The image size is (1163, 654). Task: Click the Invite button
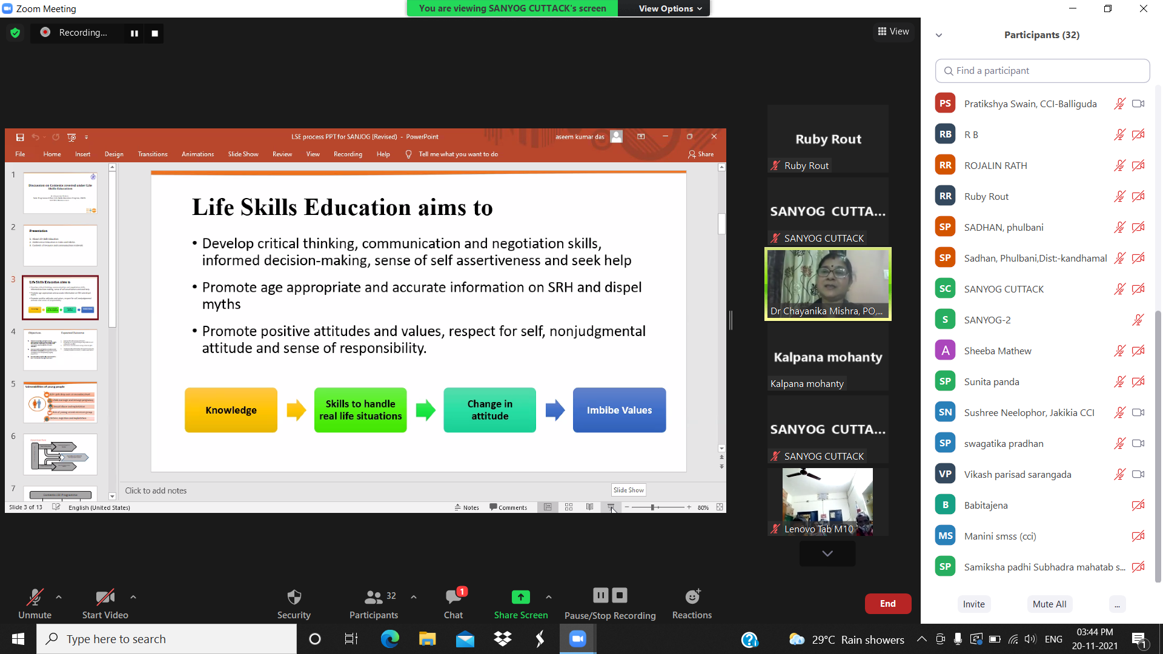973,604
